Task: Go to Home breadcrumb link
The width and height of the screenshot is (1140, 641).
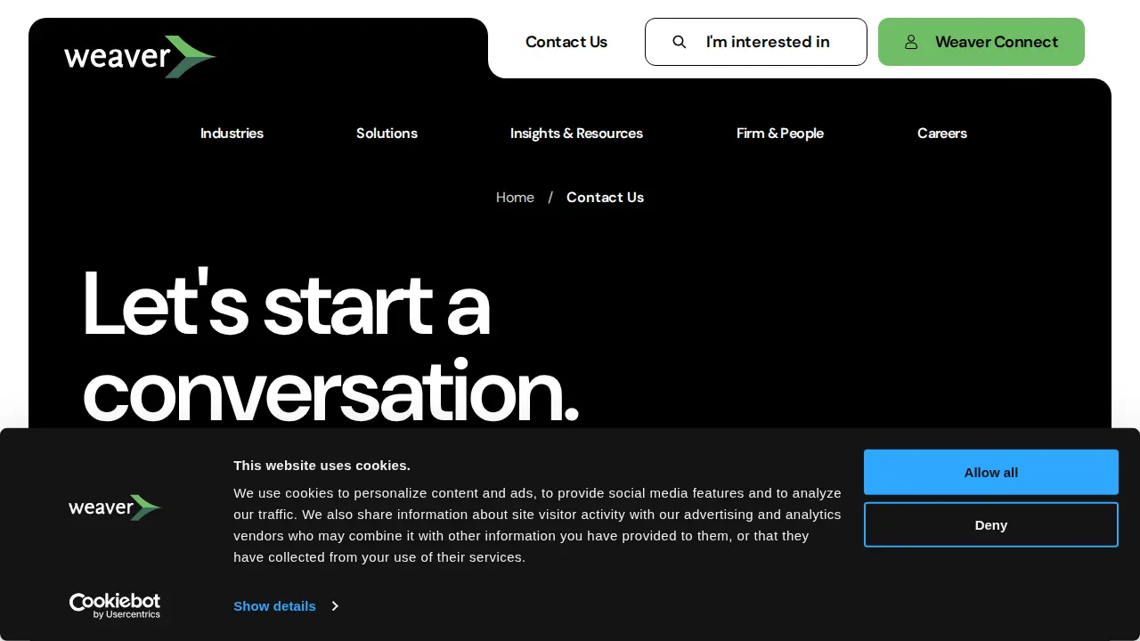Action: click(515, 198)
